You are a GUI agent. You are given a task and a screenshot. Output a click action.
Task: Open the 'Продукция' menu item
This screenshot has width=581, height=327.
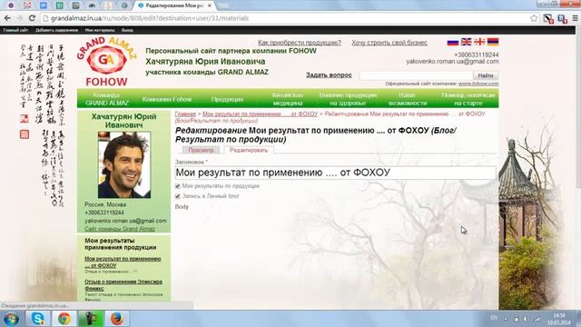click(227, 99)
